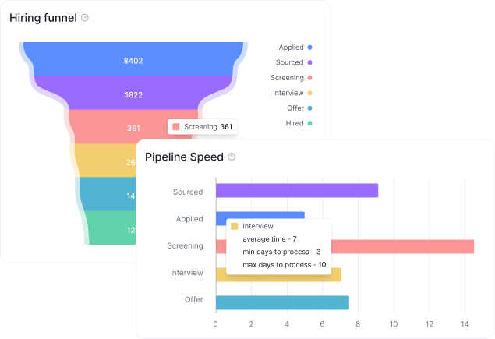Screen dimensions: 495x339
Task: Toggle the Sourced legend dot
Action: pyautogui.click(x=309, y=62)
